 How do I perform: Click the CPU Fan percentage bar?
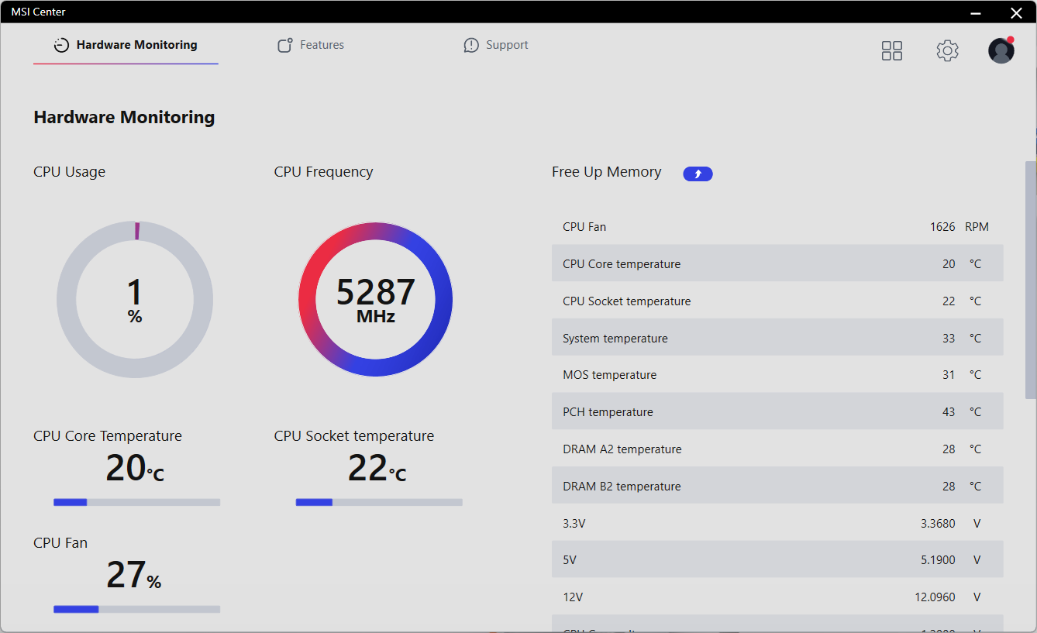(136, 609)
